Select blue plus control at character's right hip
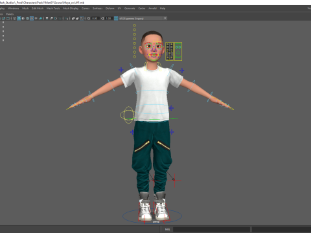The image size is (311, 233). tap(132, 132)
